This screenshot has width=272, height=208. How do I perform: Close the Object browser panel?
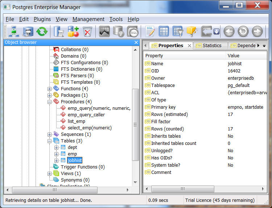tap(136, 42)
